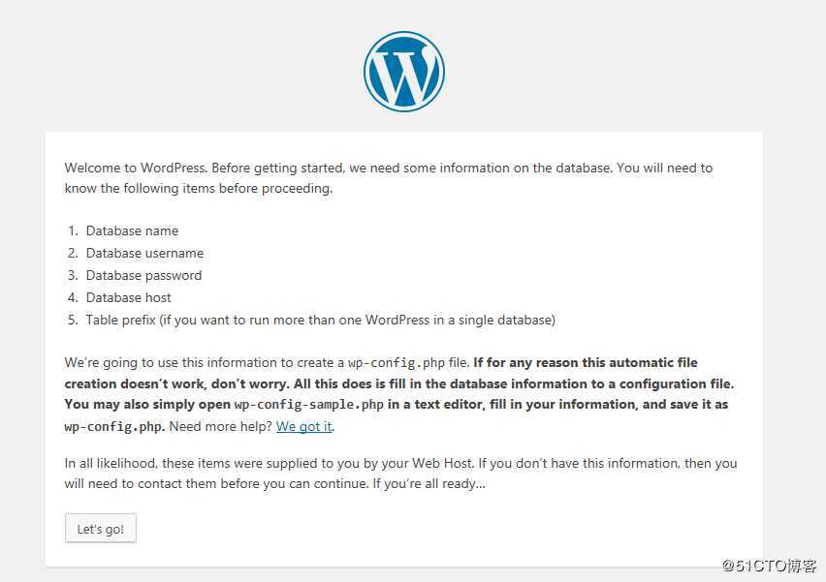Viewport: 826px width, 582px height.
Task: Click the "In all likelihood" paragraph
Action: (x=400, y=474)
